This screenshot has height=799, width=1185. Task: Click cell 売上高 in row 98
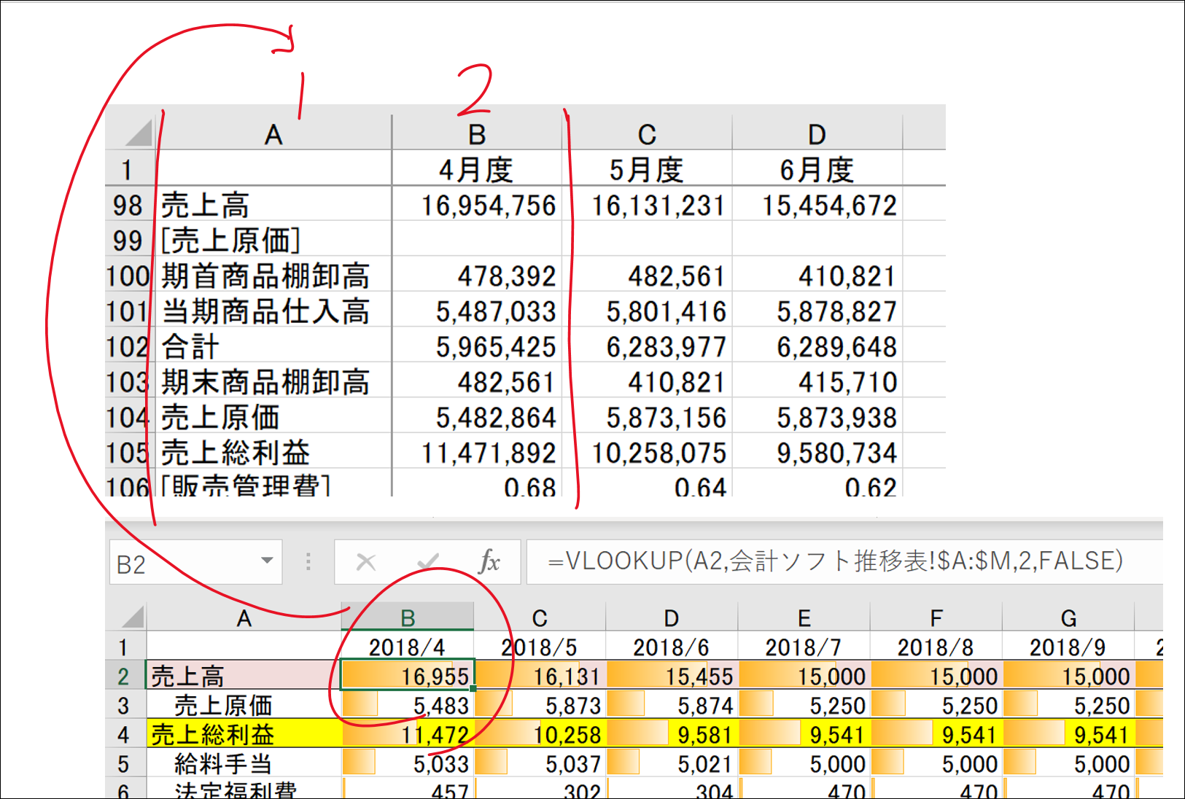point(273,205)
